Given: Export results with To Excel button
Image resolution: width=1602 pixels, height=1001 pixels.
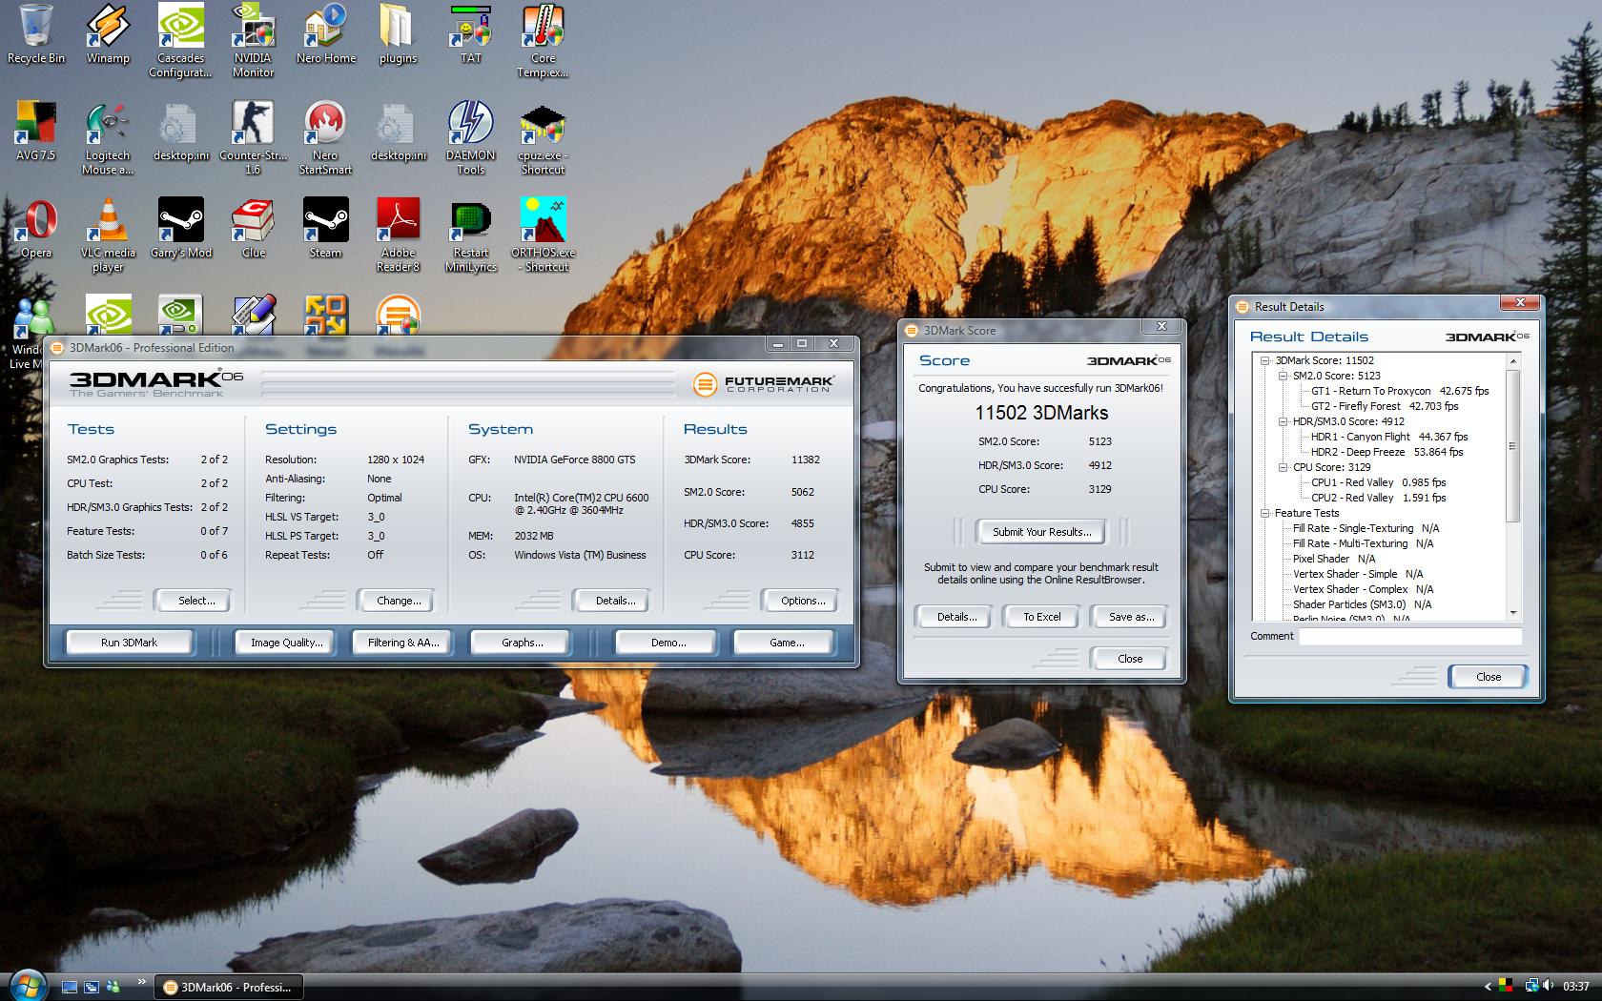Looking at the screenshot, I should pos(1041,617).
